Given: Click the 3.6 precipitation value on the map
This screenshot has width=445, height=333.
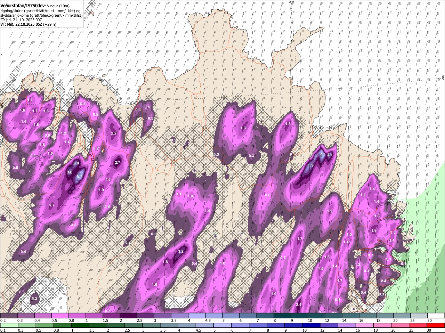Looking at the screenshot, I should tap(70, 172).
